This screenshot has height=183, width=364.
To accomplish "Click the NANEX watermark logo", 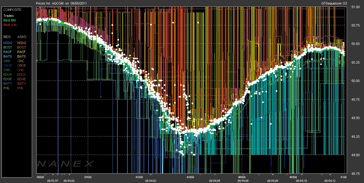I will (65, 164).
